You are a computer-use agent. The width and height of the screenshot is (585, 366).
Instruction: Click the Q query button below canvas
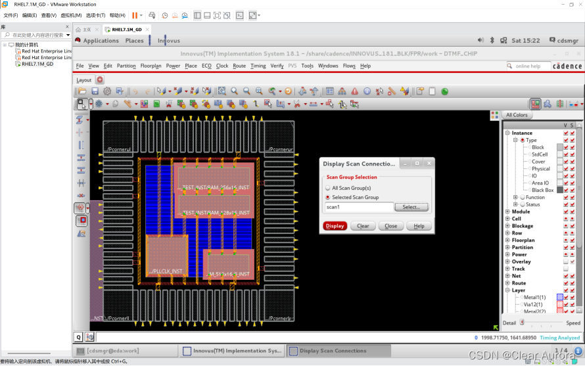78,337
